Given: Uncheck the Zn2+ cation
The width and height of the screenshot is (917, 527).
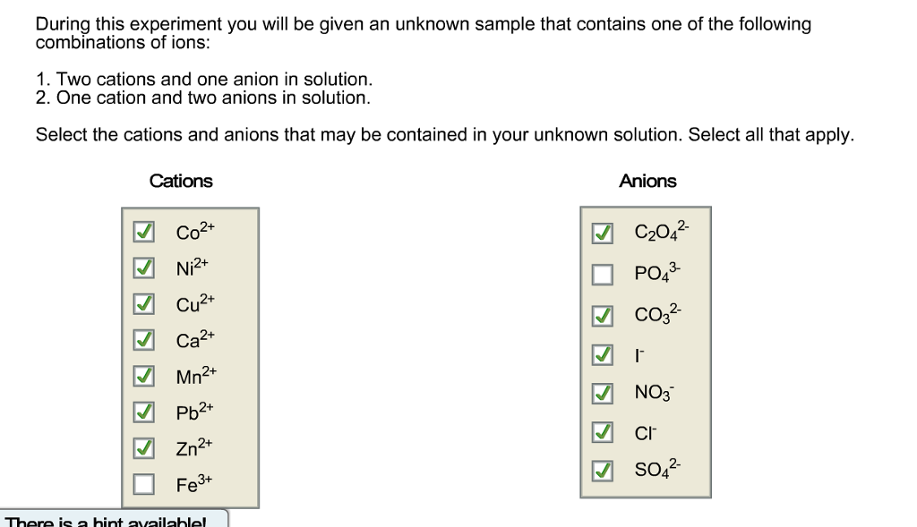Looking at the screenshot, I should 142,448.
